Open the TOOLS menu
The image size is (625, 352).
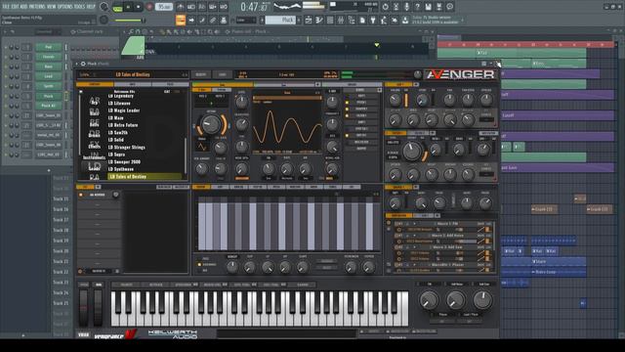pos(80,7)
